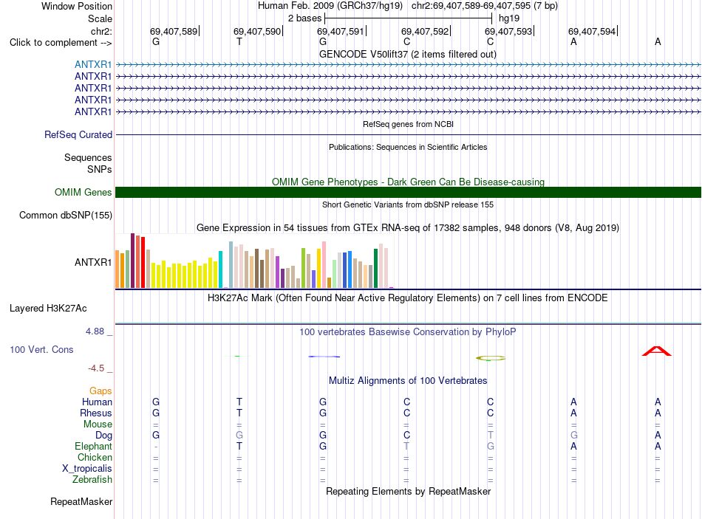Click the small green T PhyloP mark

(x=237, y=356)
